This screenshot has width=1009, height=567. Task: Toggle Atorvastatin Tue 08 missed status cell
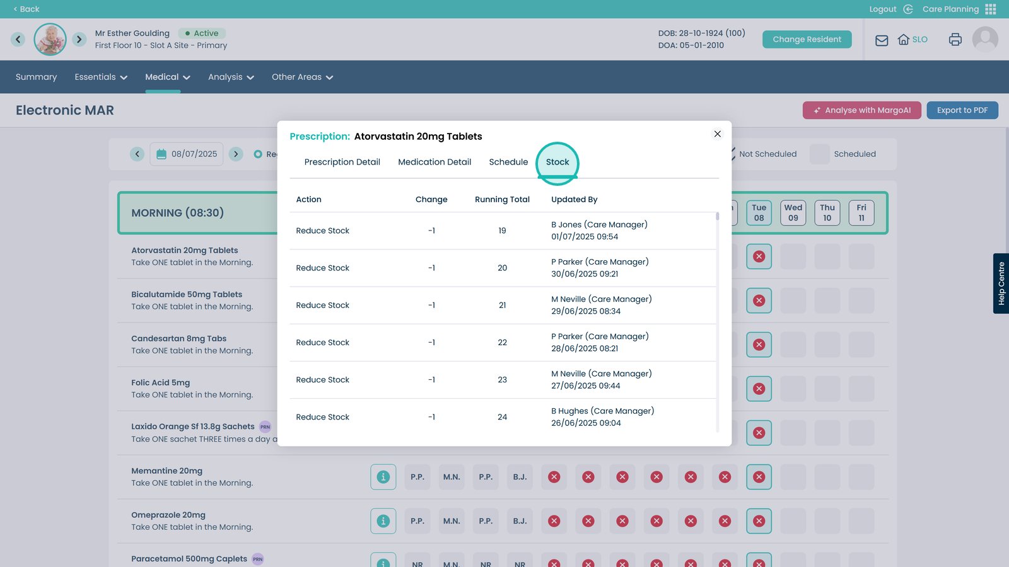pyautogui.click(x=759, y=256)
